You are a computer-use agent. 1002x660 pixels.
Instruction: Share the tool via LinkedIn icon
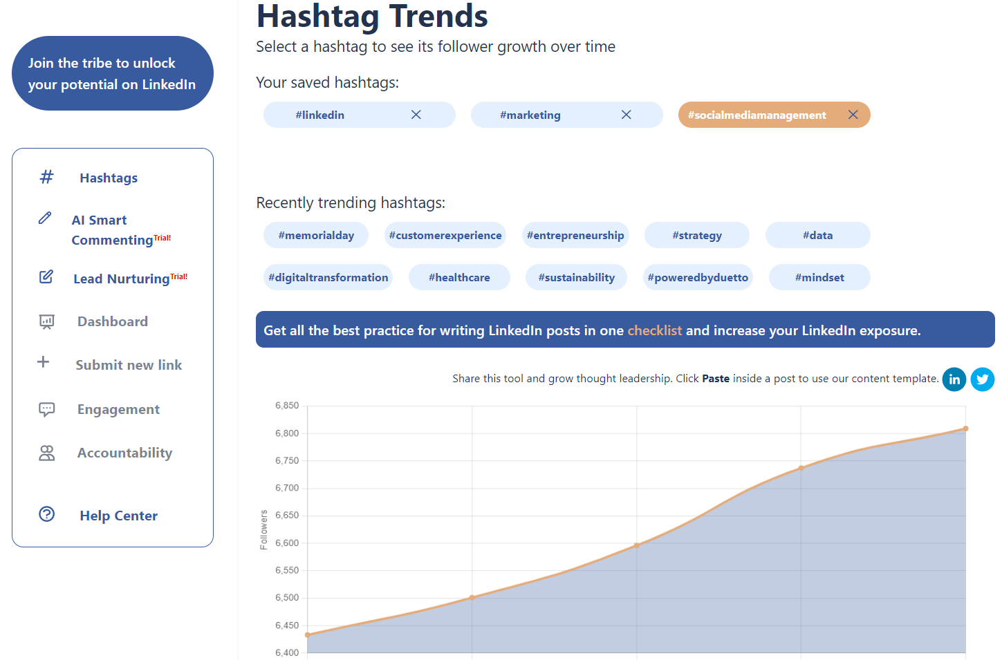point(954,379)
